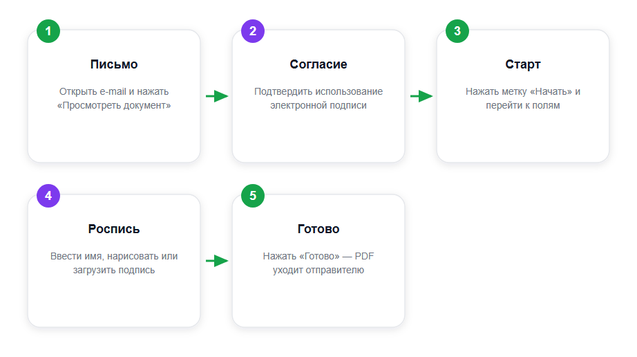Click empty lower area of Старт card
Image resolution: width=637 pixels, height=357 pixels.
click(x=523, y=136)
